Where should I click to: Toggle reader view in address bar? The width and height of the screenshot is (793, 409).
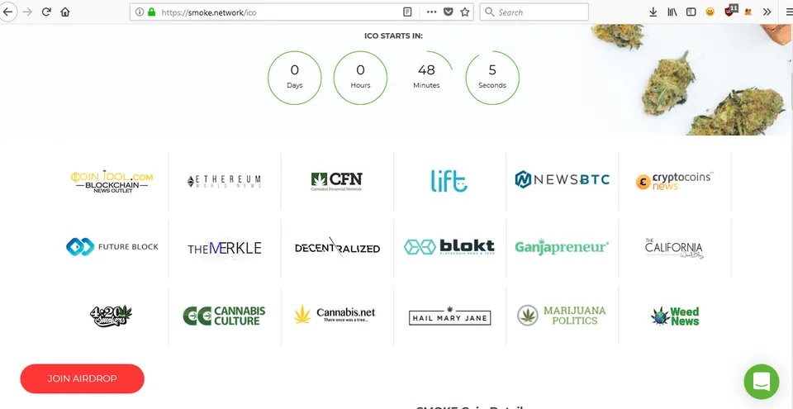tap(407, 12)
